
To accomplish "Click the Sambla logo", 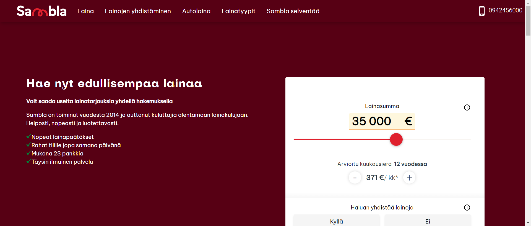I will coord(41,11).
